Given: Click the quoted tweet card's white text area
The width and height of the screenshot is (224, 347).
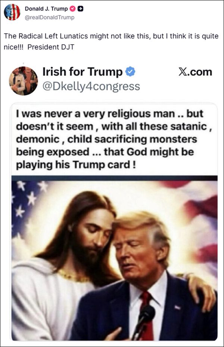Looking at the screenshot, I should 114,139.
